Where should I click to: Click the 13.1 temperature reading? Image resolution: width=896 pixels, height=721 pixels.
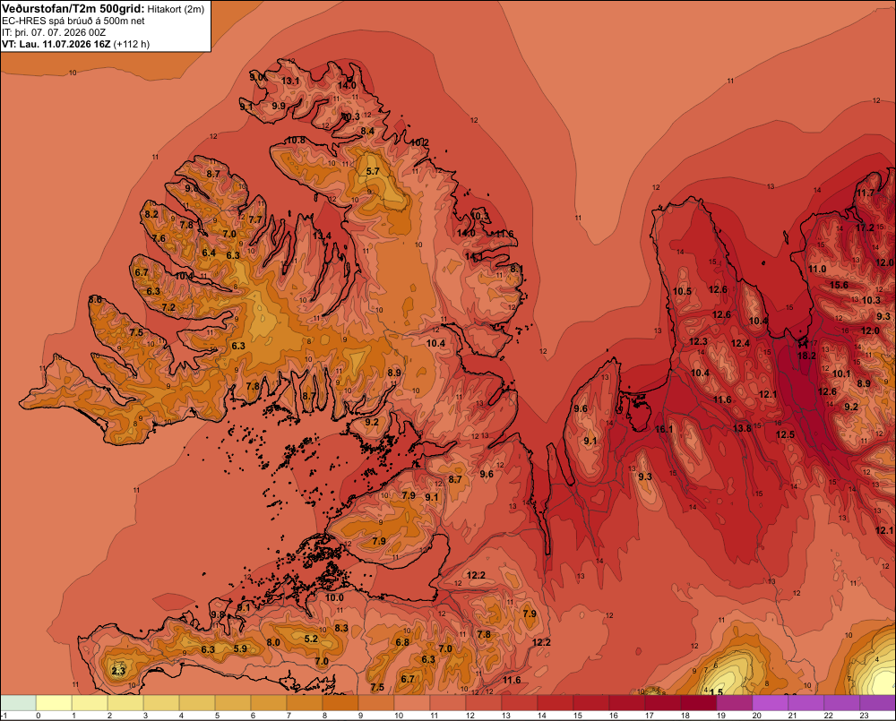point(290,82)
